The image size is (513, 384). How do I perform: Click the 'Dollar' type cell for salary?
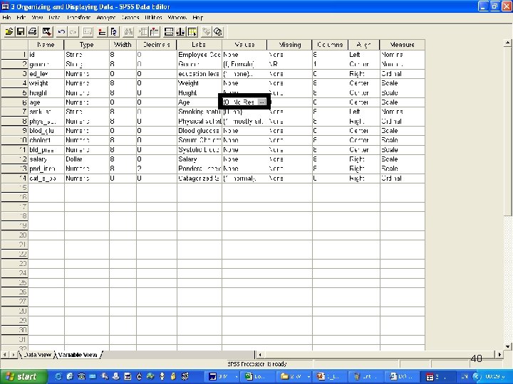[x=87, y=159]
